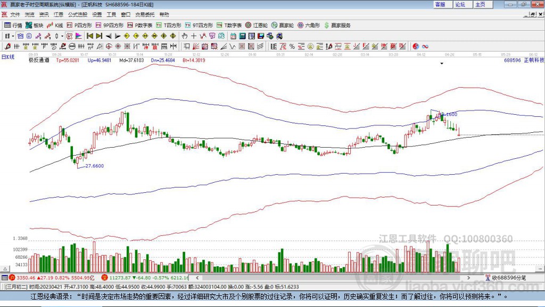
Task: Click the Up=46.9481 indicator value
Action: 100,60
